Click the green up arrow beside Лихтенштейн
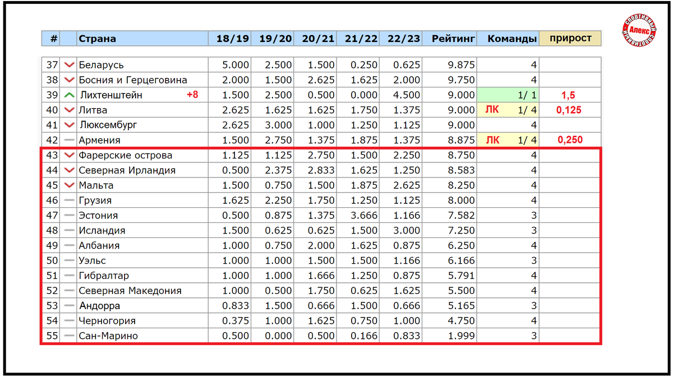 click(70, 95)
